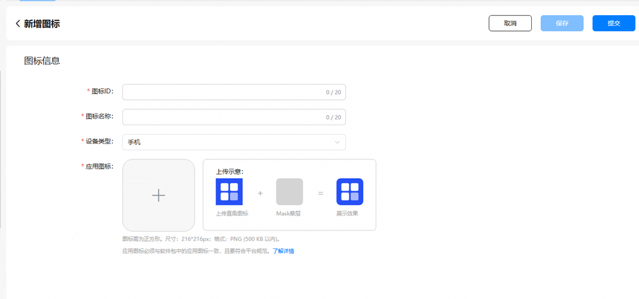The image size is (639, 299).
Task: Click the 0 / 20 counter in 图标ID field
Action: point(333,92)
